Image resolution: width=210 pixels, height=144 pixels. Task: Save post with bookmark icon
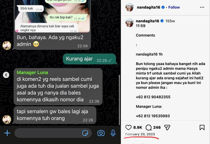coord(202,127)
